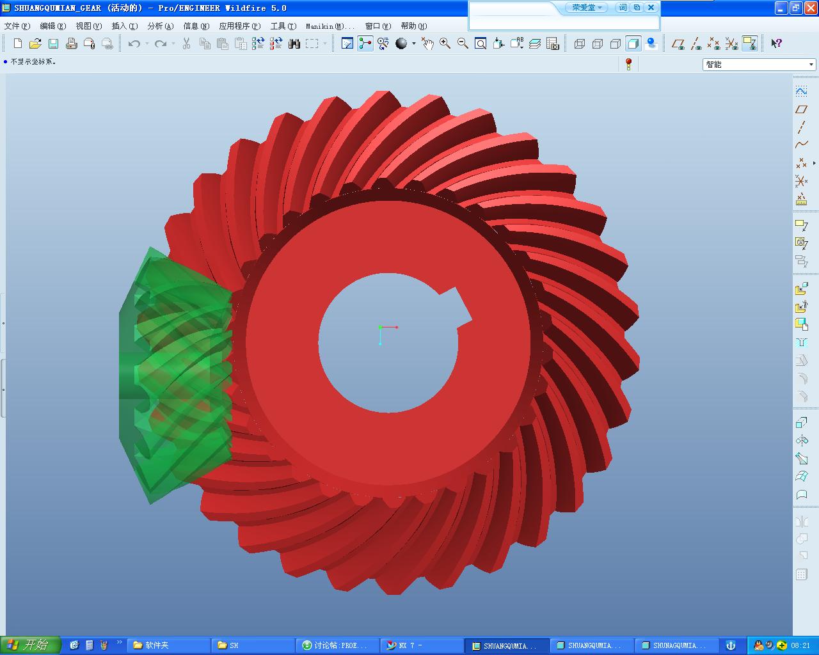Toggle the model tree orient mode icon
The height and width of the screenshot is (655, 819).
[x=383, y=43]
